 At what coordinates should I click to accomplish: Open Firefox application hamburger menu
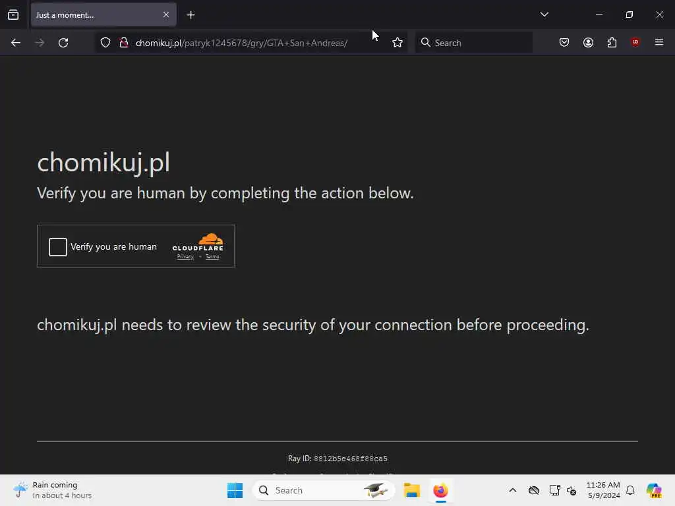[x=659, y=42]
